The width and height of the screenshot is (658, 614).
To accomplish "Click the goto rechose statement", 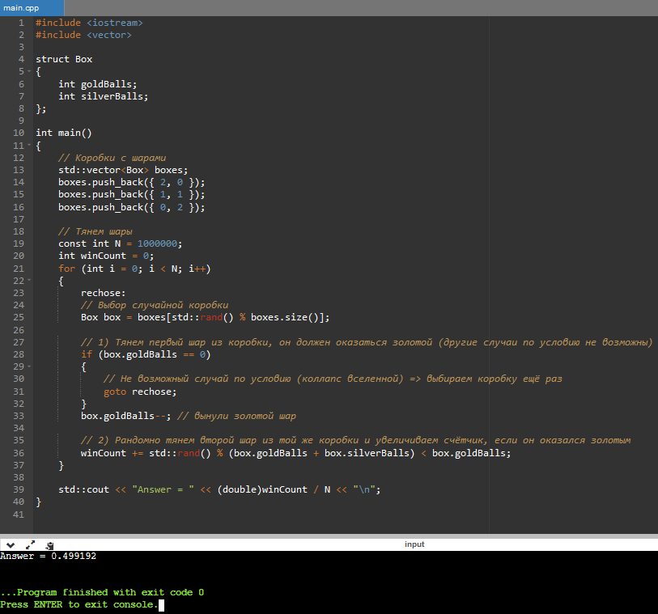I will (x=139, y=392).
